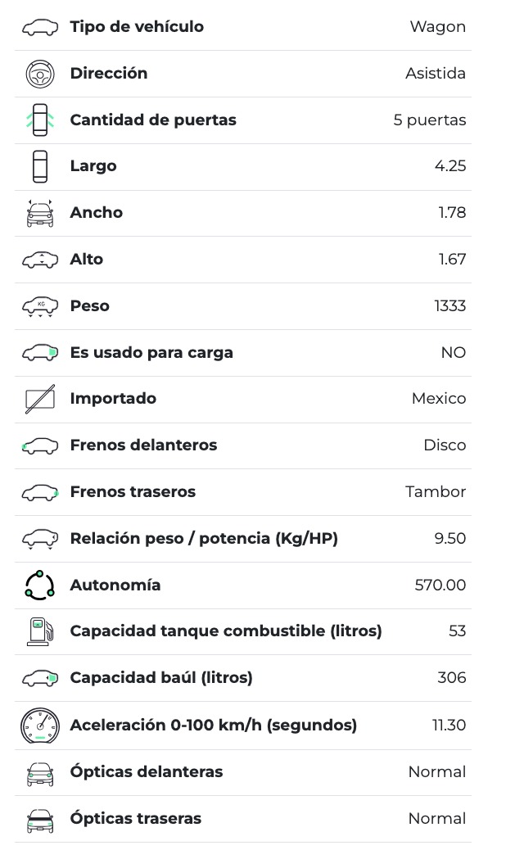This screenshot has width=524, height=850.
Task: Click the "Relación peso / potencia (Kg/HP)" label
Action: click(204, 539)
